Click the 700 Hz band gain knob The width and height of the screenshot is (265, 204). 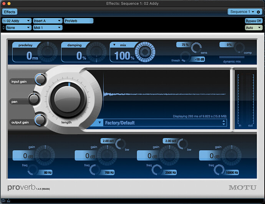click(x=107, y=155)
